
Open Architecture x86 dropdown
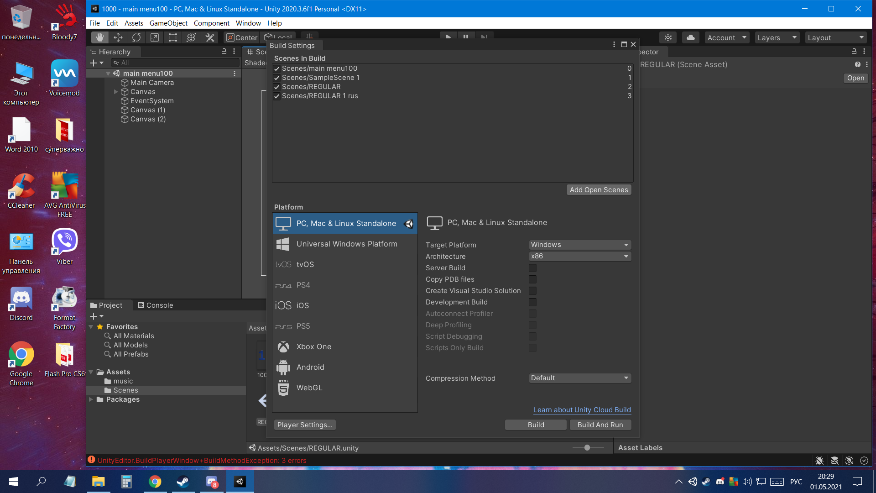[580, 256]
